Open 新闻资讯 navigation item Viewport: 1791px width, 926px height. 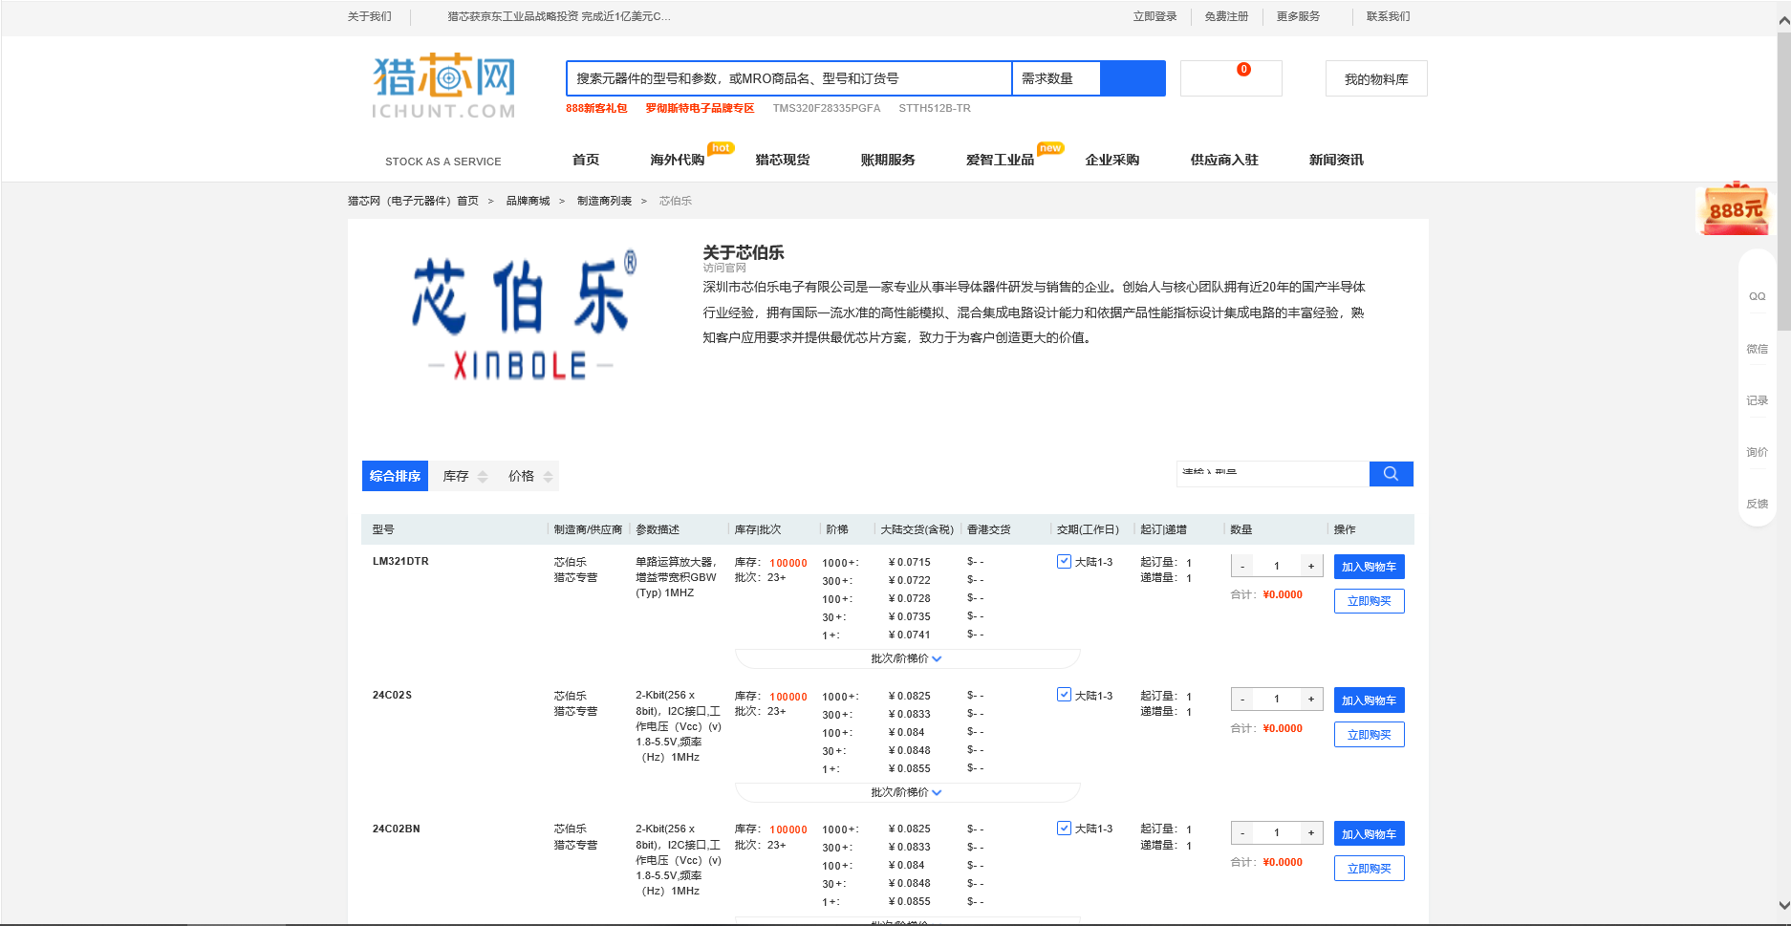pyautogui.click(x=1336, y=160)
